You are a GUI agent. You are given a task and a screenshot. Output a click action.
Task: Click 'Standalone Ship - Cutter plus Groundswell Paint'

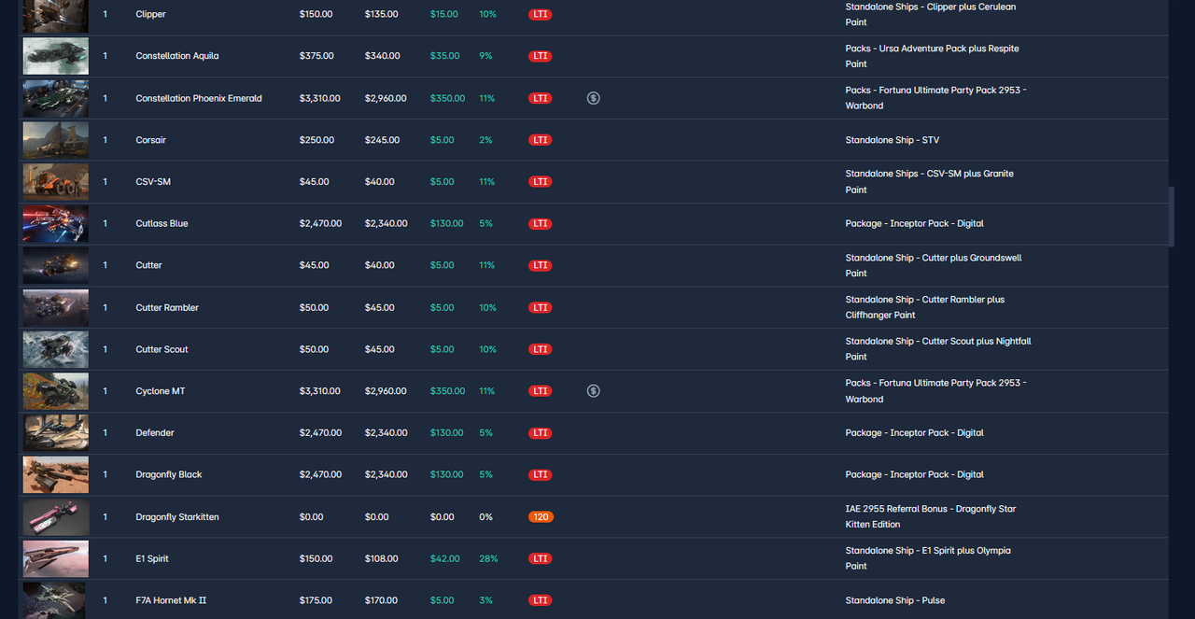point(934,265)
